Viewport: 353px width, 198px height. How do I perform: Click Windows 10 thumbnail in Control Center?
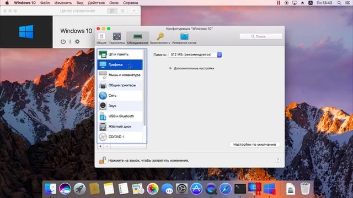(x=26, y=32)
